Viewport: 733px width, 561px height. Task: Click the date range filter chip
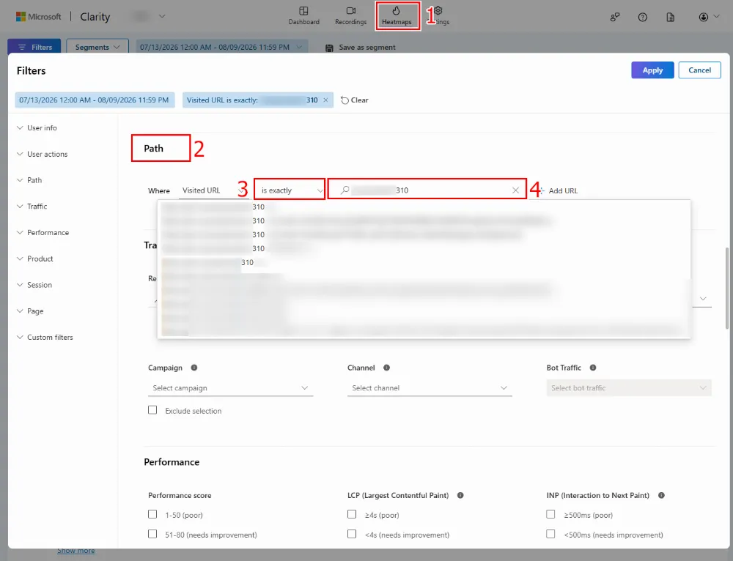click(95, 100)
